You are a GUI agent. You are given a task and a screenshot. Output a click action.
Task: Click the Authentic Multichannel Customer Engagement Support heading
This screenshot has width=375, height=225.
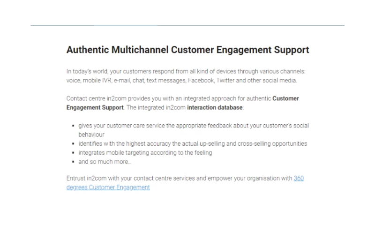(187, 50)
